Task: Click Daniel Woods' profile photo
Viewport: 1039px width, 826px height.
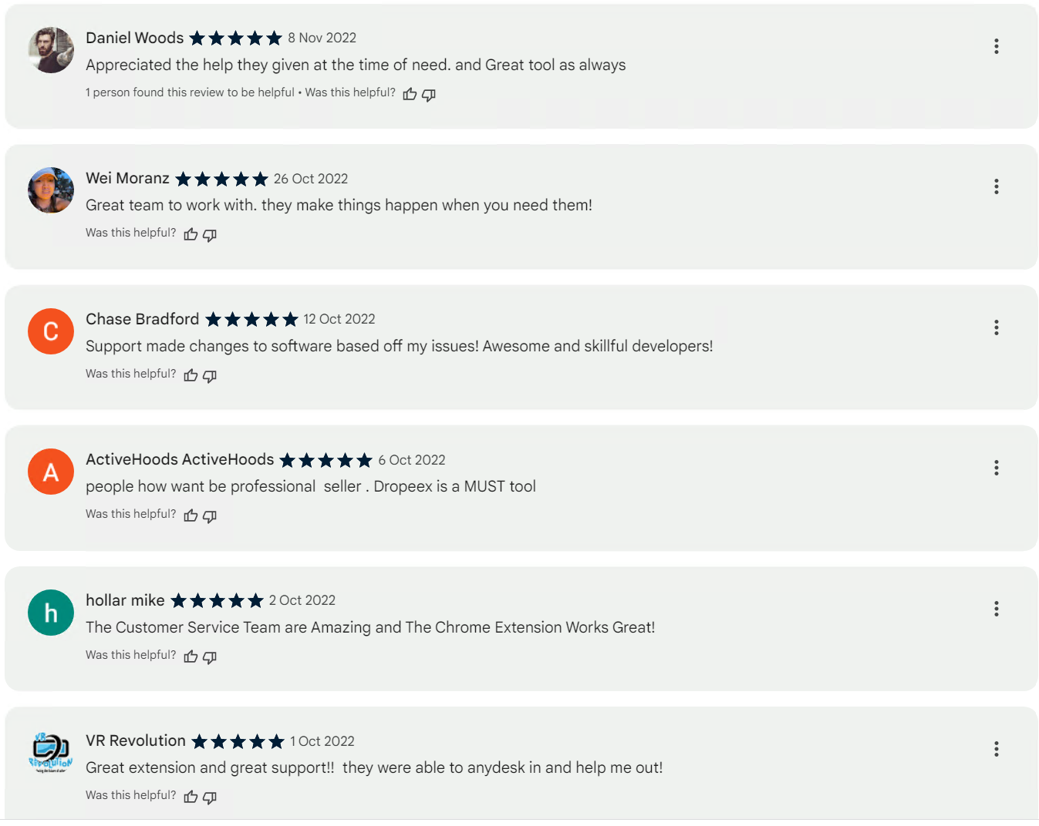Action: click(x=51, y=50)
